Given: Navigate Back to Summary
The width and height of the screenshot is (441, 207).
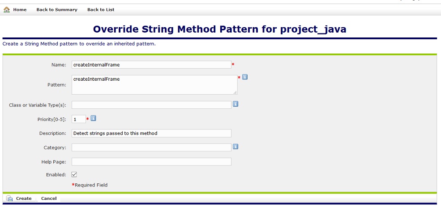Looking at the screenshot, I should coord(57,9).
